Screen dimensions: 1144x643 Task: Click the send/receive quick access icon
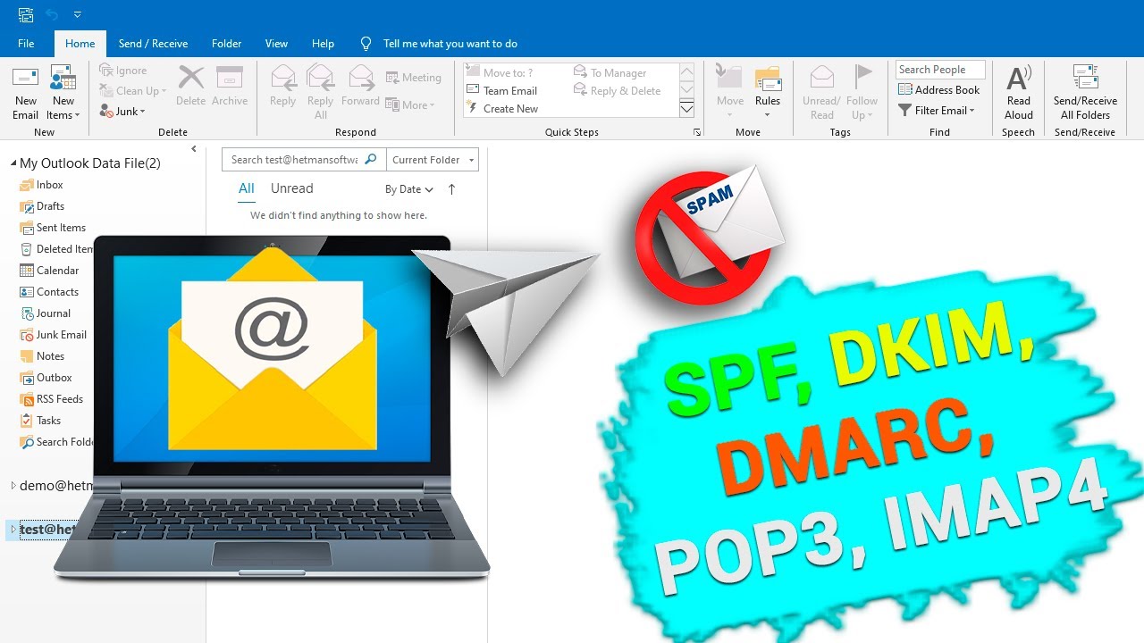pyautogui.click(x=24, y=14)
